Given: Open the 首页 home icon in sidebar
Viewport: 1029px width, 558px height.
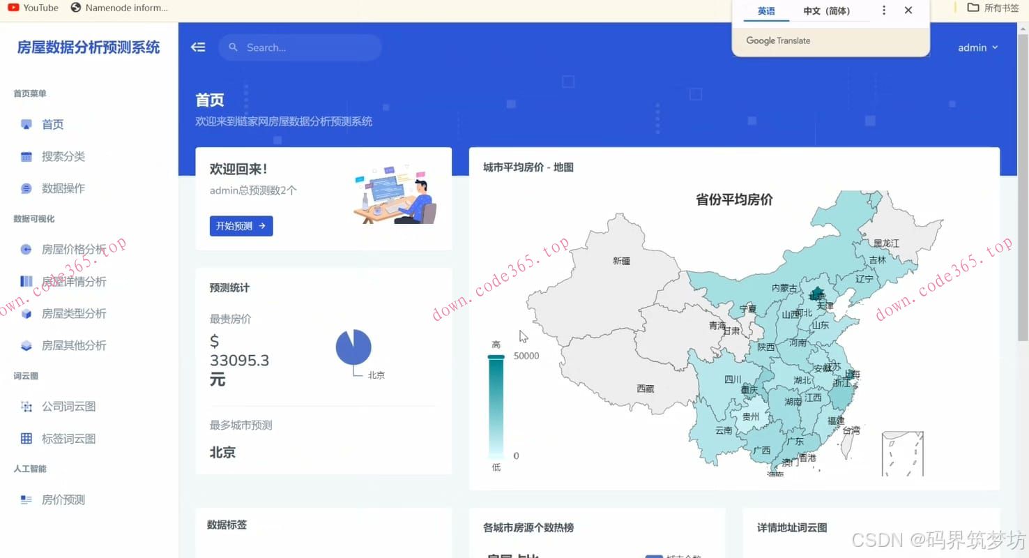Looking at the screenshot, I should [x=26, y=124].
